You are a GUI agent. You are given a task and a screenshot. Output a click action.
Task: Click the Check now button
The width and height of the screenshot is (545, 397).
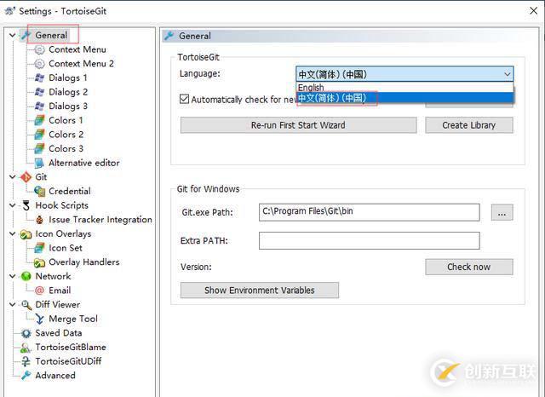(469, 267)
